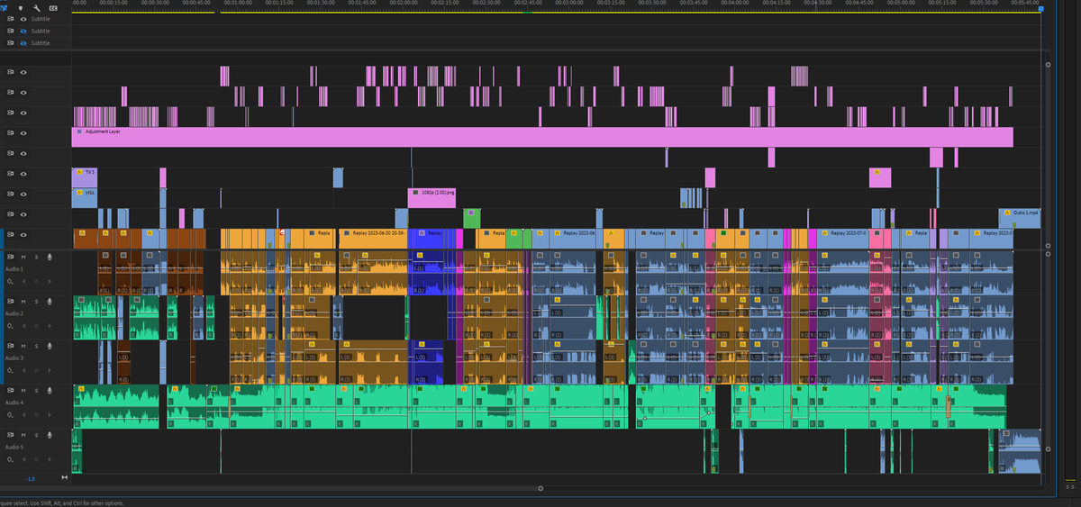Select the TV S clip
This screenshot has width=1081, height=507.
pos(84,177)
